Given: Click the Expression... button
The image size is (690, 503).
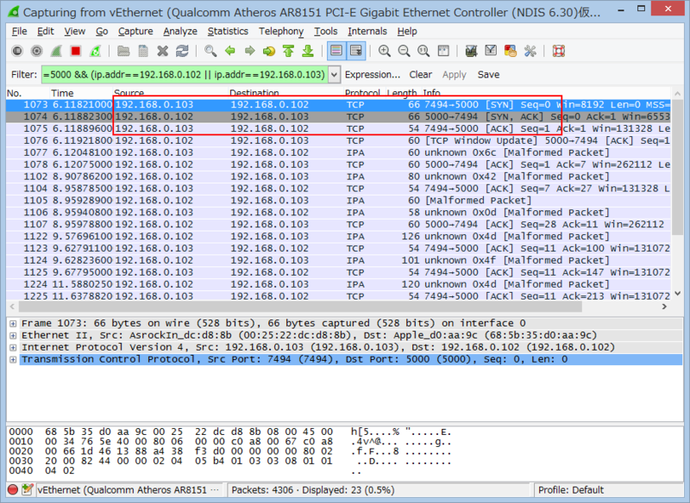Looking at the screenshot, I should pyautogui.click(x=373, y=75).
